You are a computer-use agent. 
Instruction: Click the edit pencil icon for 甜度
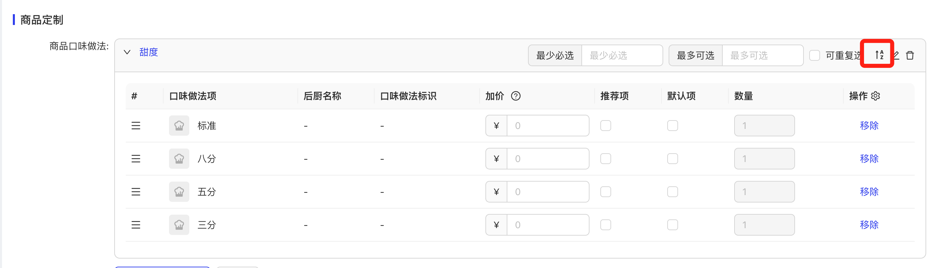896,55
